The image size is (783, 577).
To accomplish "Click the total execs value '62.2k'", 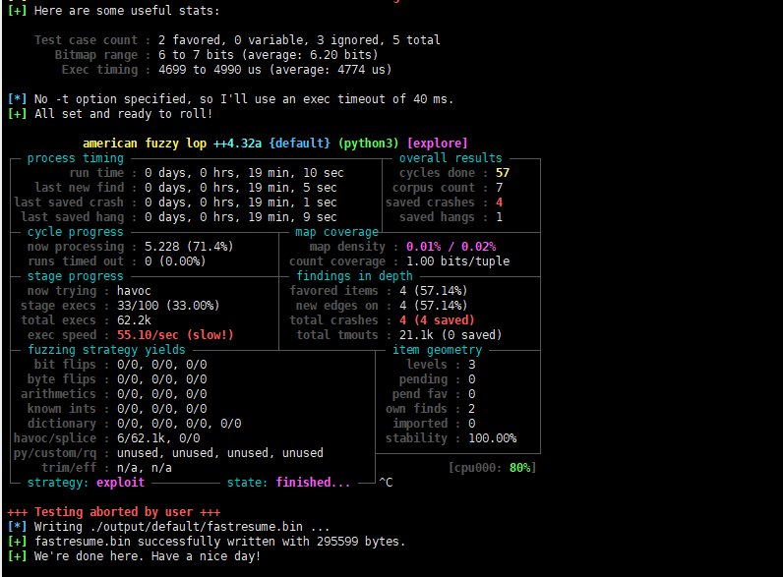I will pos(134,320).
